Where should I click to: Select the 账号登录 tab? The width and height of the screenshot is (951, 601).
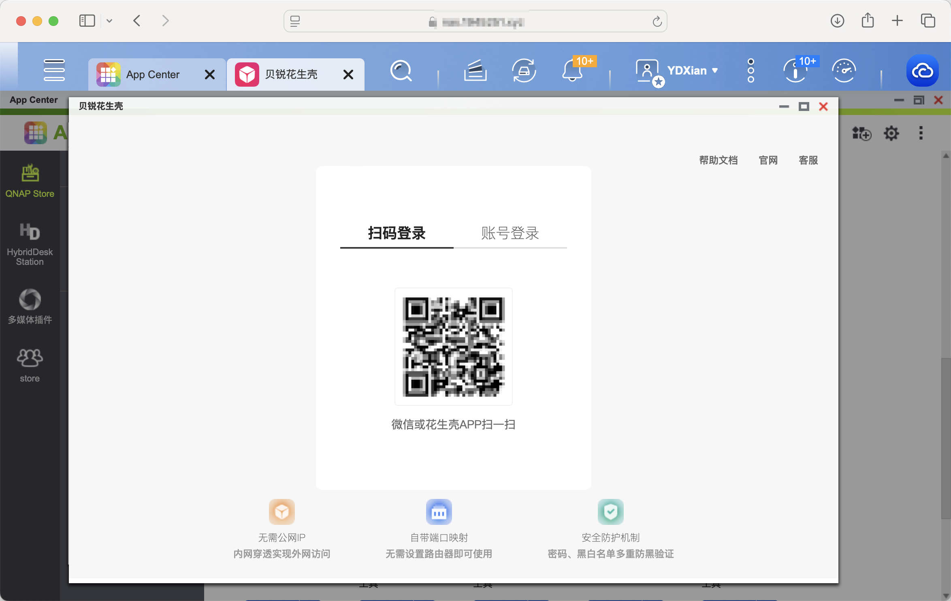tap(510, 233)
